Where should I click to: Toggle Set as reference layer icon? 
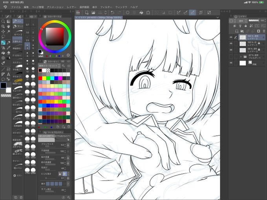[240, 25]
